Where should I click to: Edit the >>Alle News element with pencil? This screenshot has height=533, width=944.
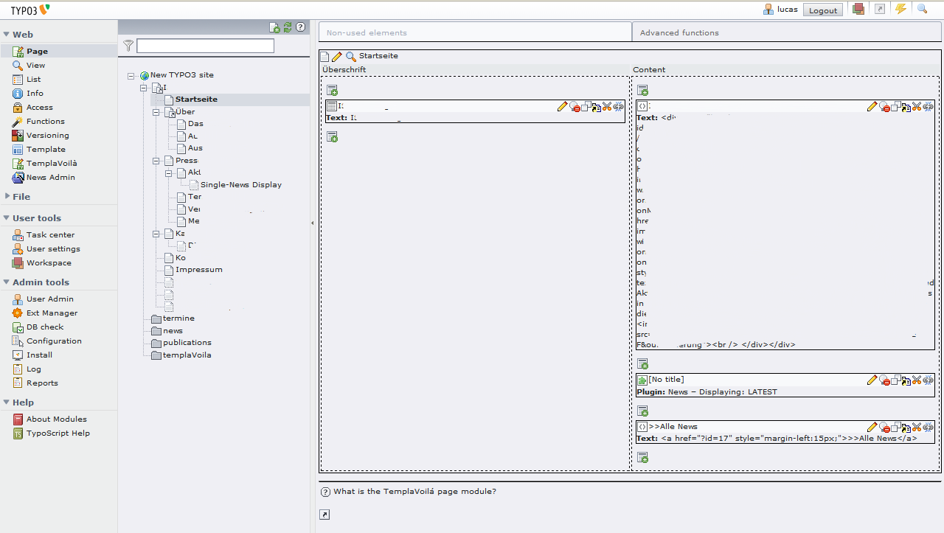(872, 427)
